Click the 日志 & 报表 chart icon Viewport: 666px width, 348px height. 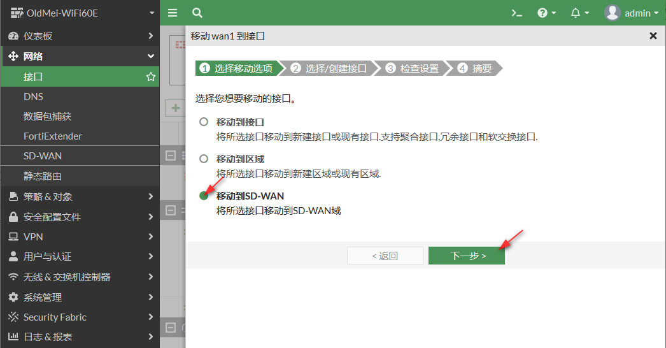tap(13, 337)
